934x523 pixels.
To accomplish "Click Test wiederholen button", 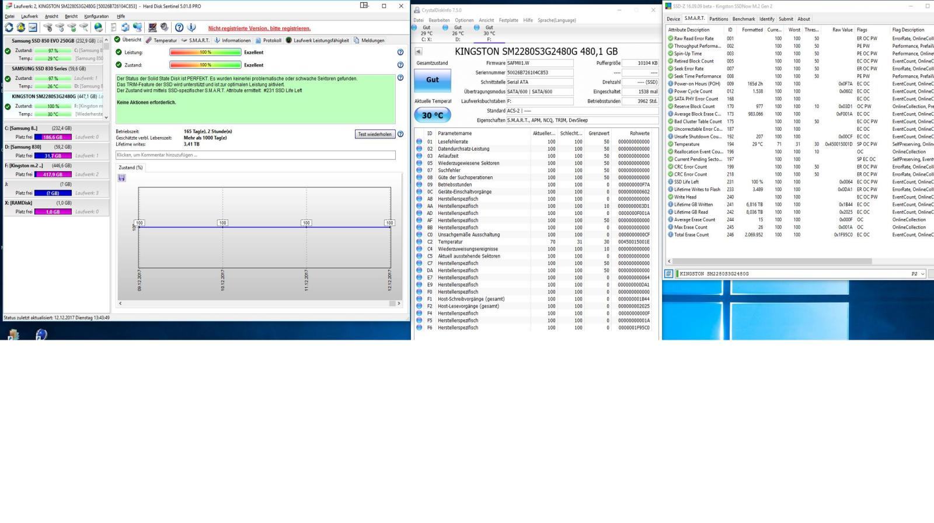I will point(375,134).
